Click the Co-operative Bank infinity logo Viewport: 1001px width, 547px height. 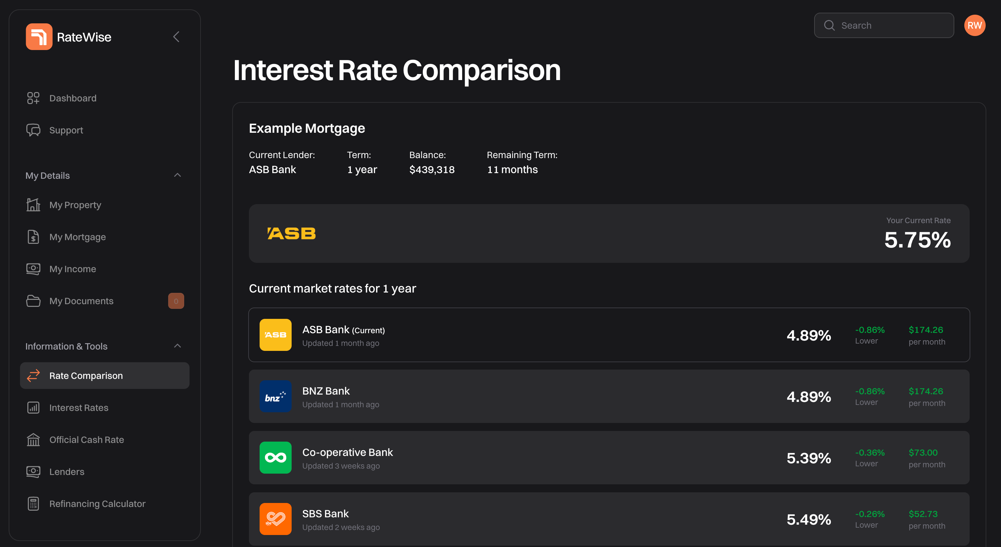(276, 458)
